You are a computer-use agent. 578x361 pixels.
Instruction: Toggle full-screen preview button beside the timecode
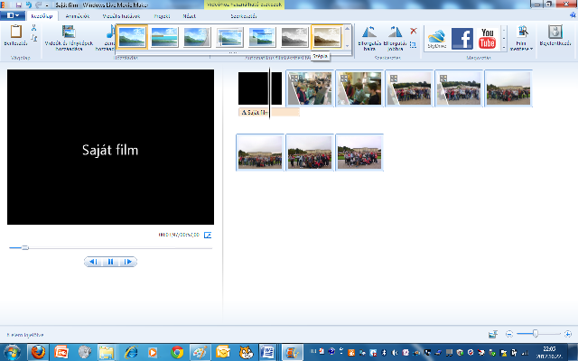[208, 236]
